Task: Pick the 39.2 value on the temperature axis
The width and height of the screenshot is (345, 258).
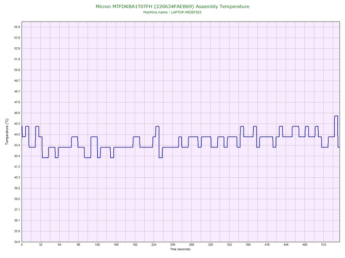Action: point(17,188)
